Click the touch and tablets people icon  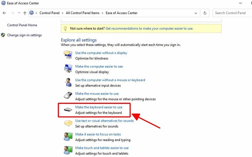68,150
